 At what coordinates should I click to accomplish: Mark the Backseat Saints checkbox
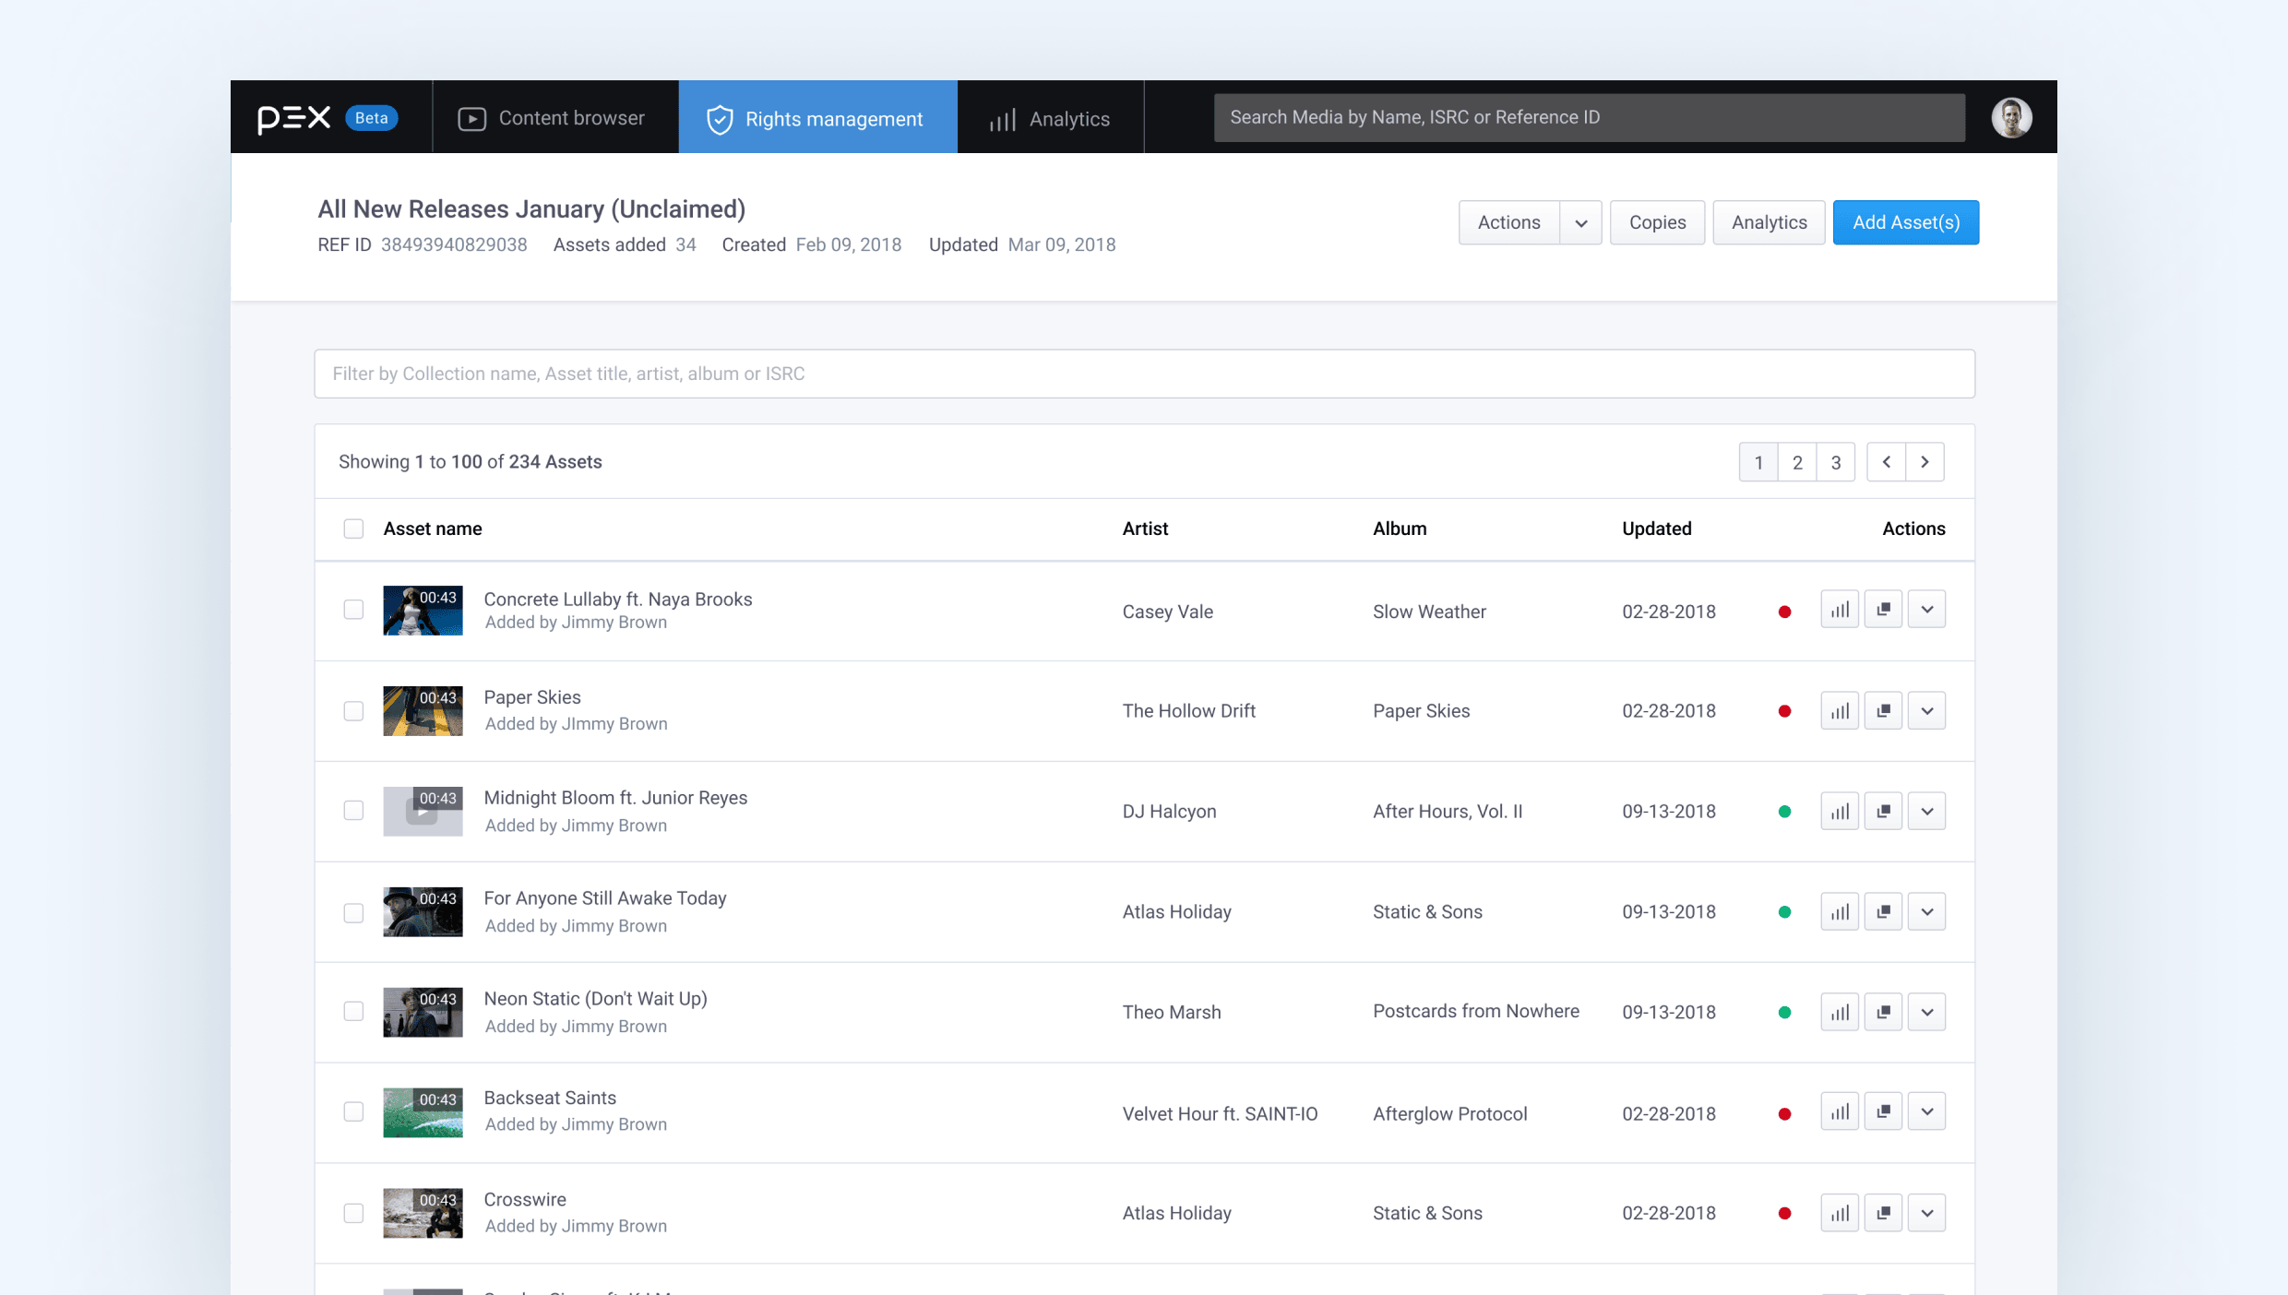tap(353, 1112)
